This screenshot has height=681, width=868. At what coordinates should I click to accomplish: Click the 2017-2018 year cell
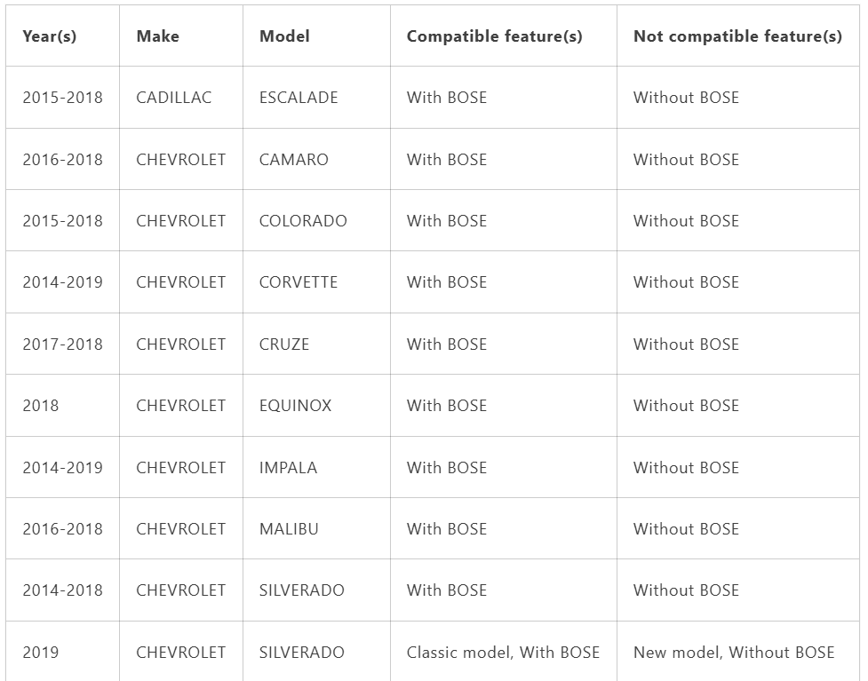click(x=62, y=344)
